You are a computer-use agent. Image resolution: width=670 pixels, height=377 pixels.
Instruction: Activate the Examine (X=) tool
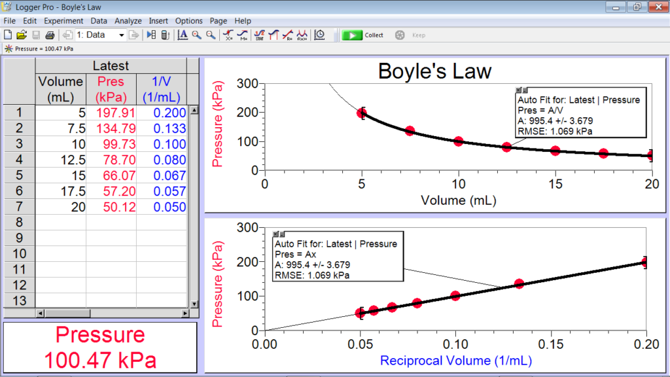228,35
